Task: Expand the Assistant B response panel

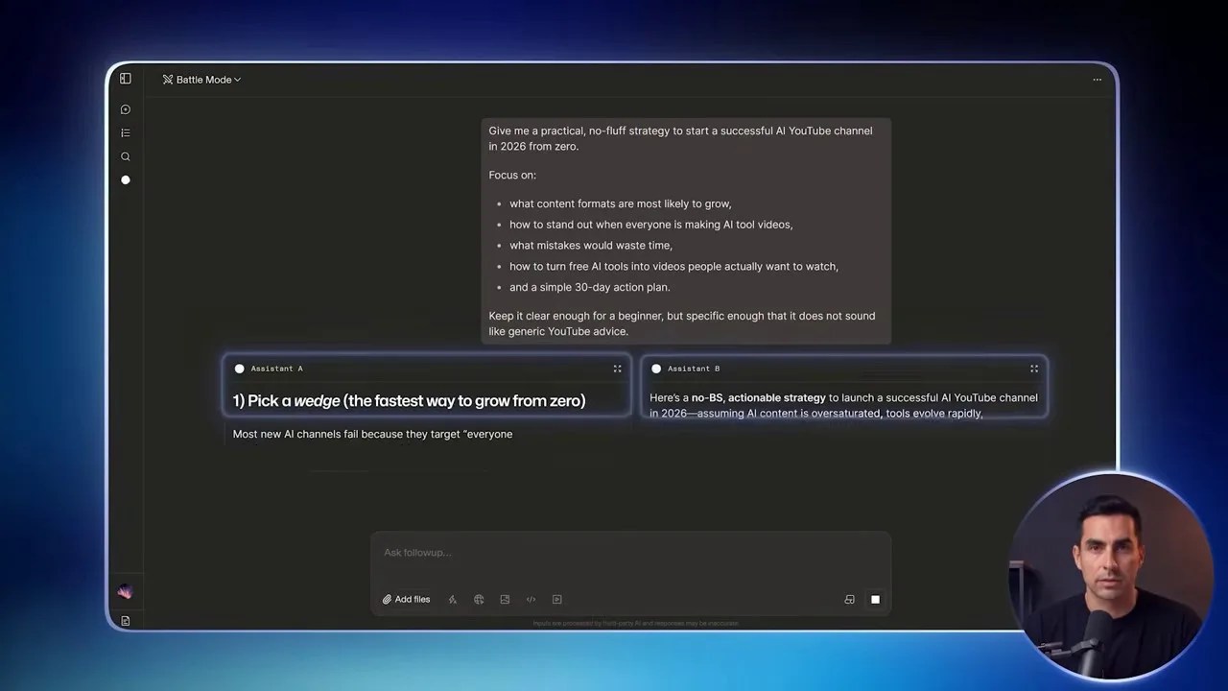Action: (1034, 369)
